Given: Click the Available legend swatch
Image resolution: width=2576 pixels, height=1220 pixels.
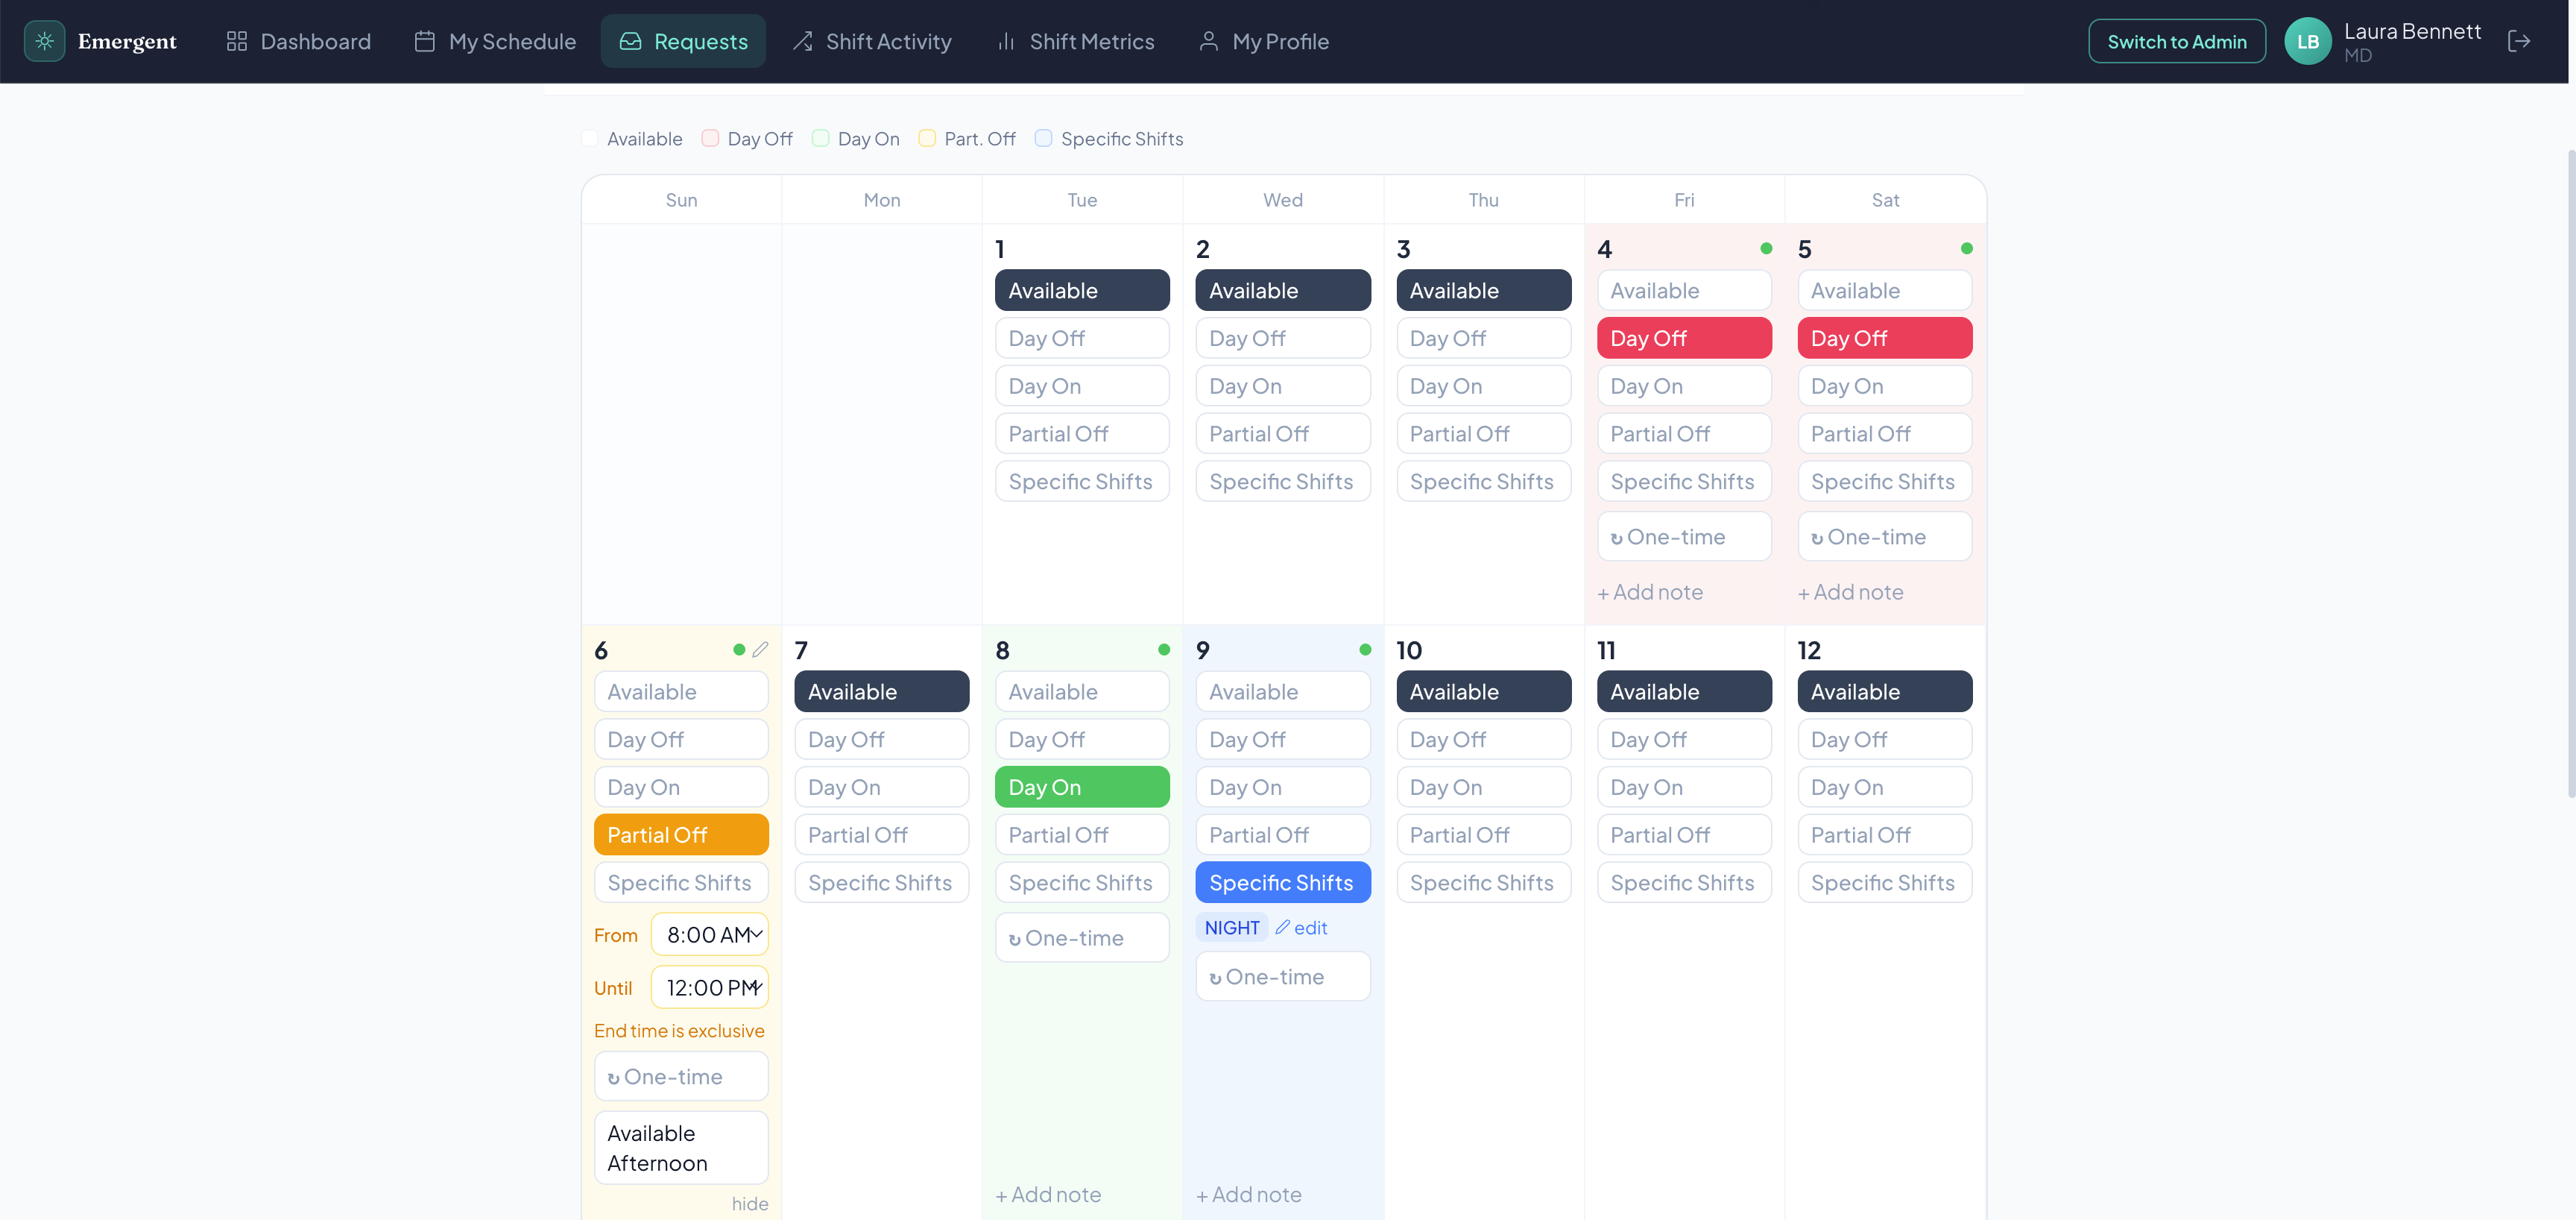Looking at the screenshot, I should click(x=590, y=138).
